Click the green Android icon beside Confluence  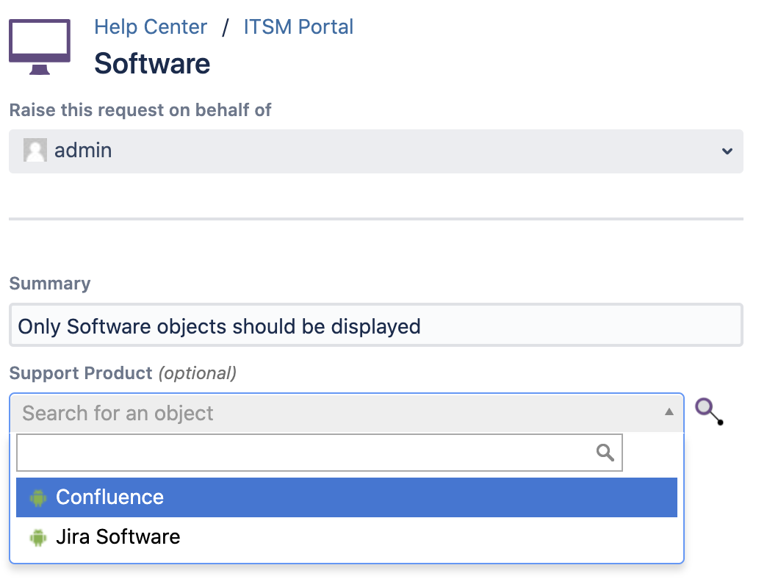(37, 498)
